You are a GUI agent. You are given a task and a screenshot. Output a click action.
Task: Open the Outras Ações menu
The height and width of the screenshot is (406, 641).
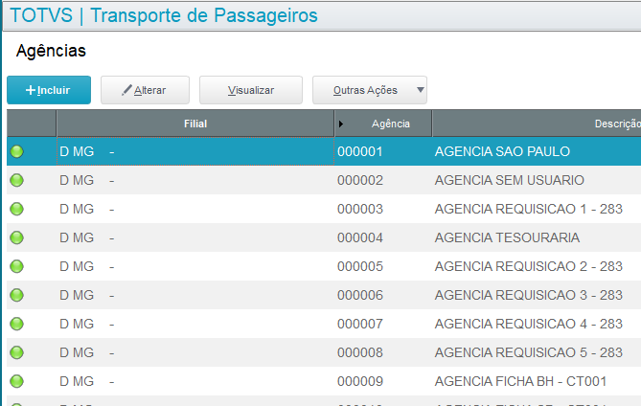click(364, 90)
